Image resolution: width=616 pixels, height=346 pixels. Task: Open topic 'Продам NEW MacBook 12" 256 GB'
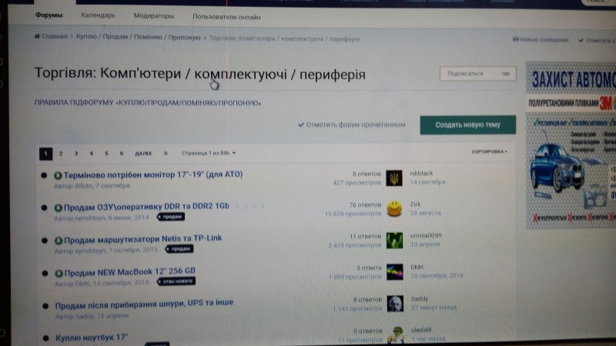129,271
